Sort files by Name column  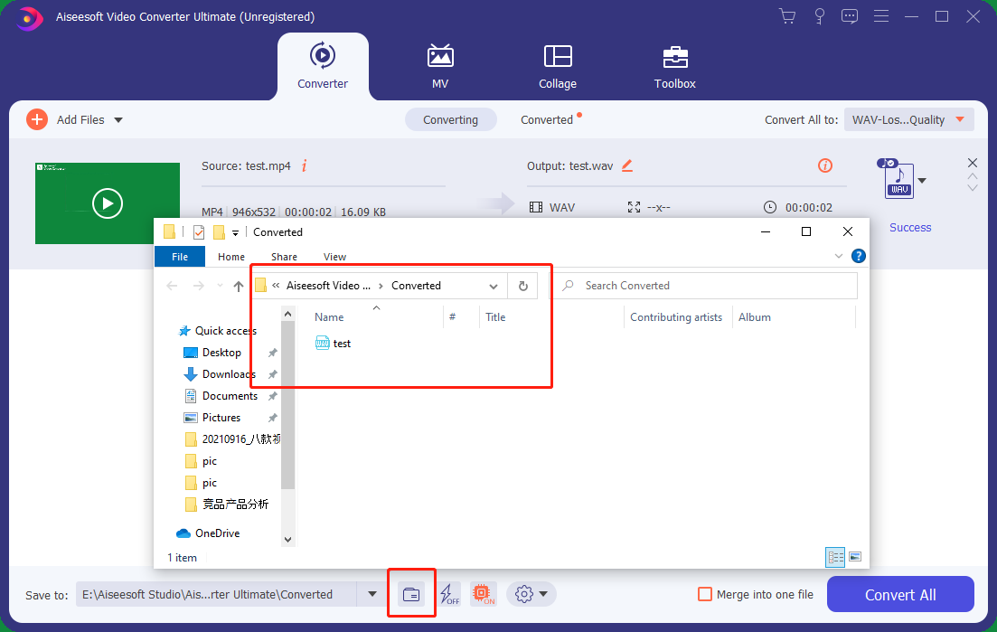coord(329,317)
